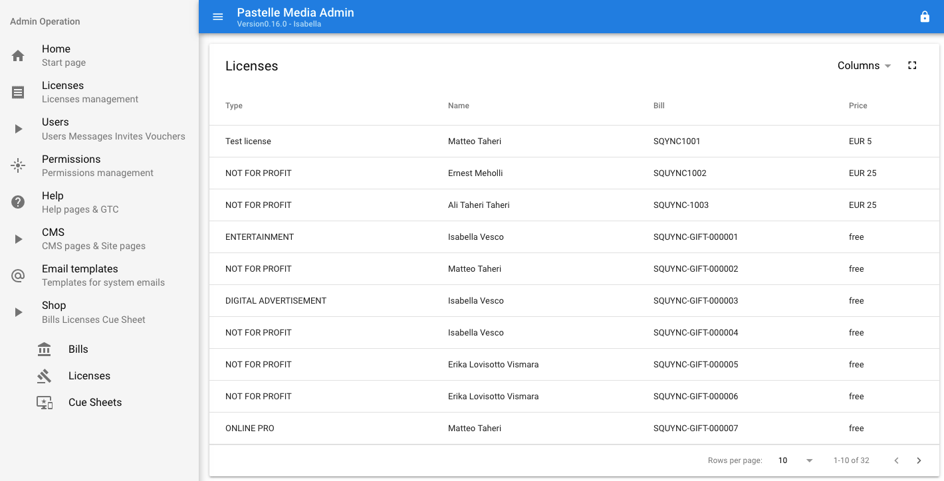Viewport: 944px width, 481px height.
Task: Click the Cue Sheets screen-star icon
Action: [x=45, y=402]
